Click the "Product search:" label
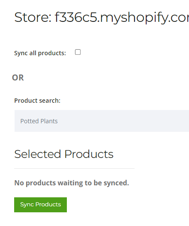Image resolution: width=189 pixels, height=226 pixels. [37, 101]
